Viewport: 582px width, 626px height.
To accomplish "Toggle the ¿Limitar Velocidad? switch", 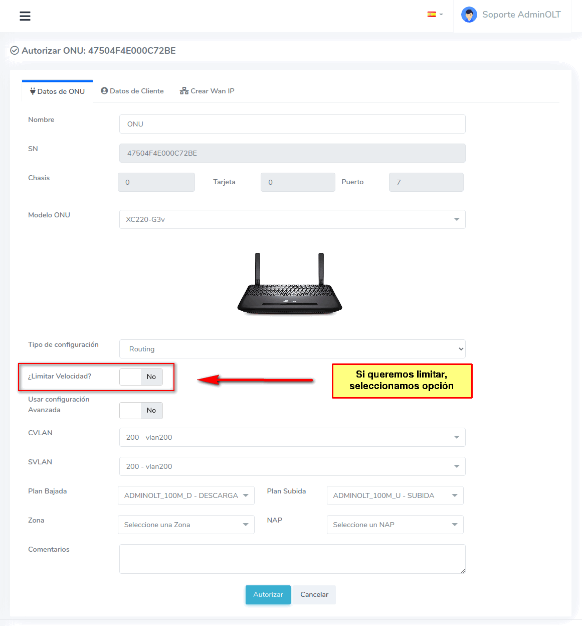I will pyautogui.click(x=141, y=377).
